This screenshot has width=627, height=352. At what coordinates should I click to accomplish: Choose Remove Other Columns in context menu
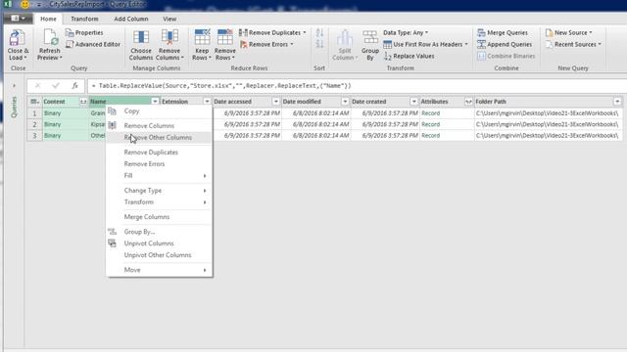159,138
